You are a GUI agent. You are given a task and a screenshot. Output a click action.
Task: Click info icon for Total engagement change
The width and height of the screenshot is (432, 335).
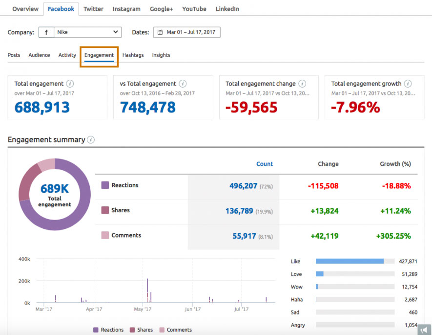[302, 84]
